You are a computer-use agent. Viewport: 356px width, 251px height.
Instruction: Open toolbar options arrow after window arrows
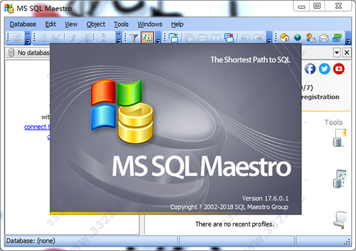click(x=269, y=38)
